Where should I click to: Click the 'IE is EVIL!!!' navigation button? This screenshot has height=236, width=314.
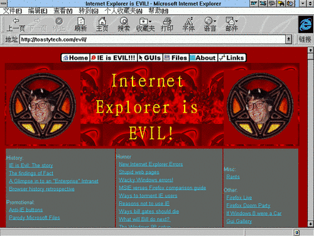[114, 58]
